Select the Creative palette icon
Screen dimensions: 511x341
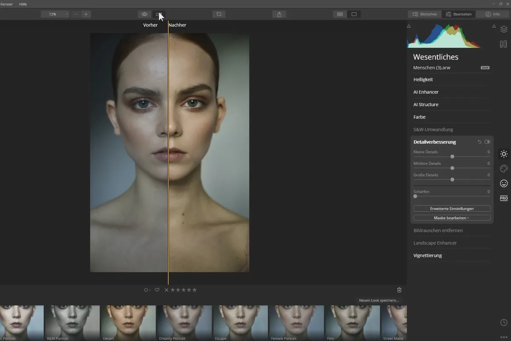point(504,168)
